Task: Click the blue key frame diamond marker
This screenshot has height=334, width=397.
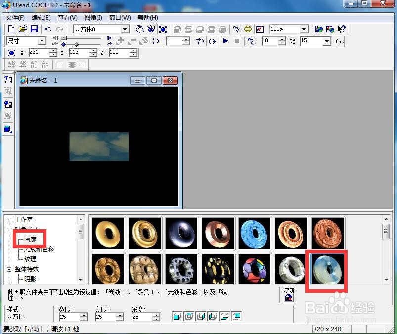Action: pyautogui.click(x=63, y=45)
